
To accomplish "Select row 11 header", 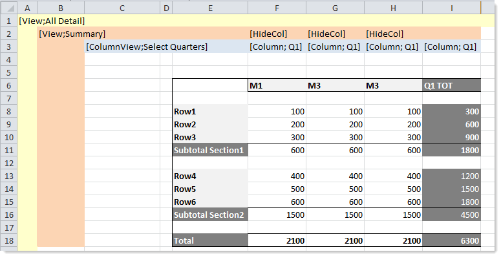I will pyautogui.click(x=9, y=150).
